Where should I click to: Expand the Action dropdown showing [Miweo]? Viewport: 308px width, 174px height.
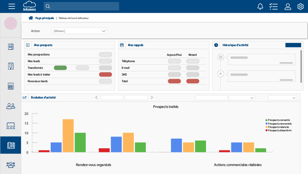(x=79, y=31)
